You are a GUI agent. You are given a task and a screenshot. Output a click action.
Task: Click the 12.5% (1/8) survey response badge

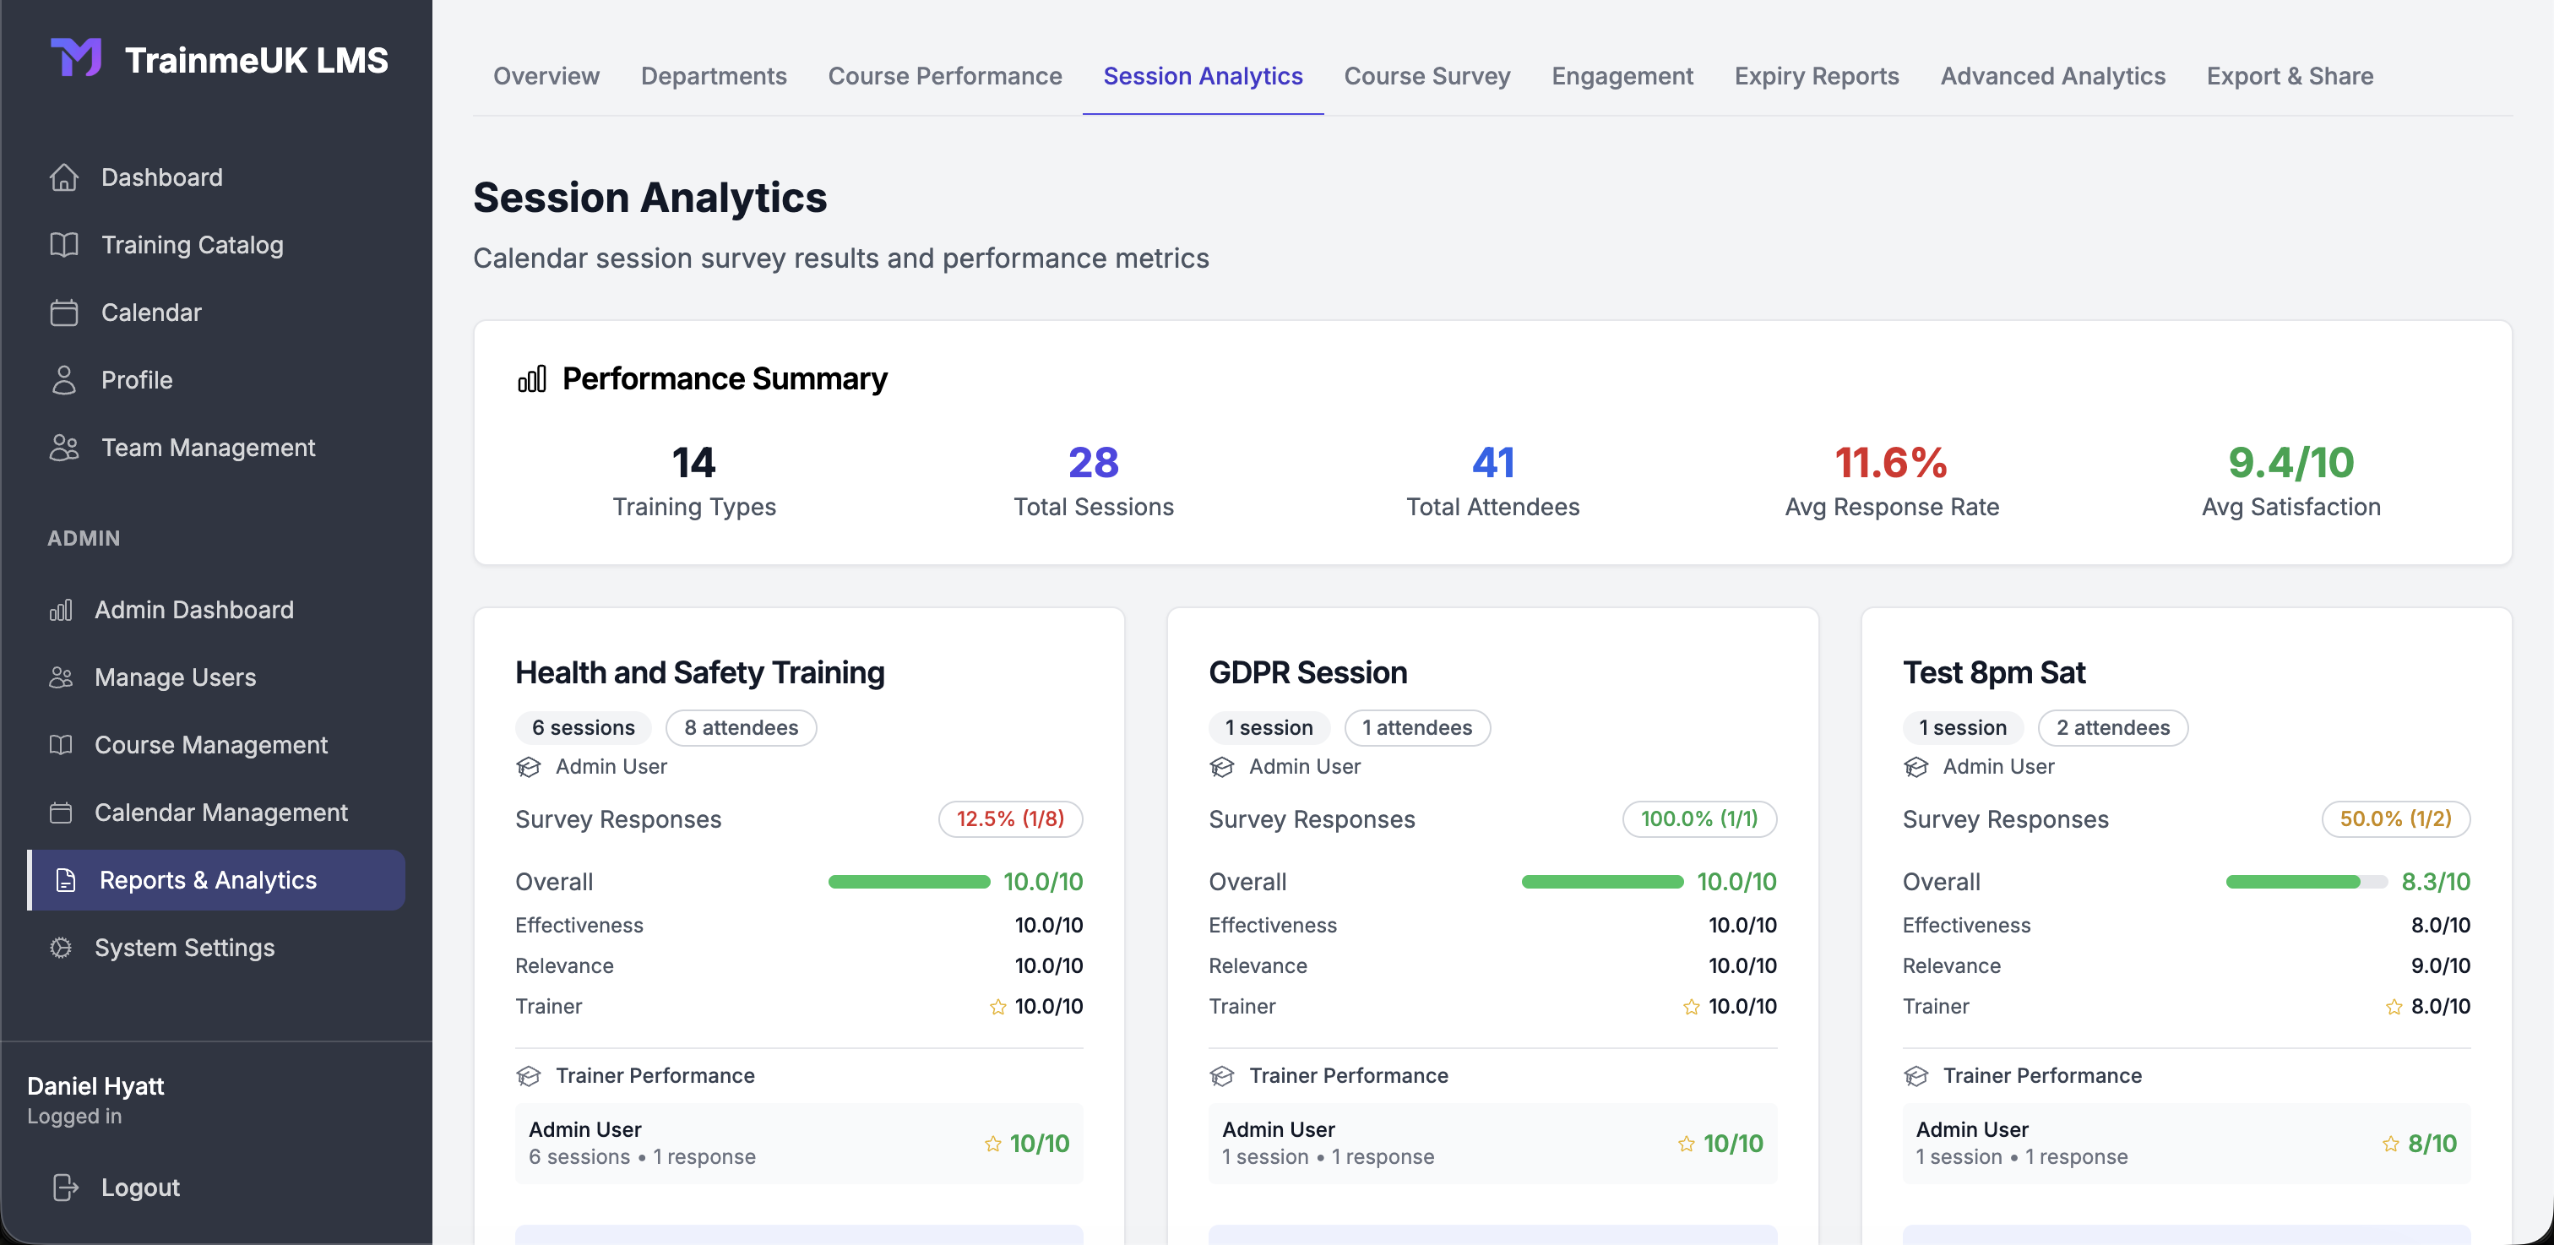(x=1010, y=818)
